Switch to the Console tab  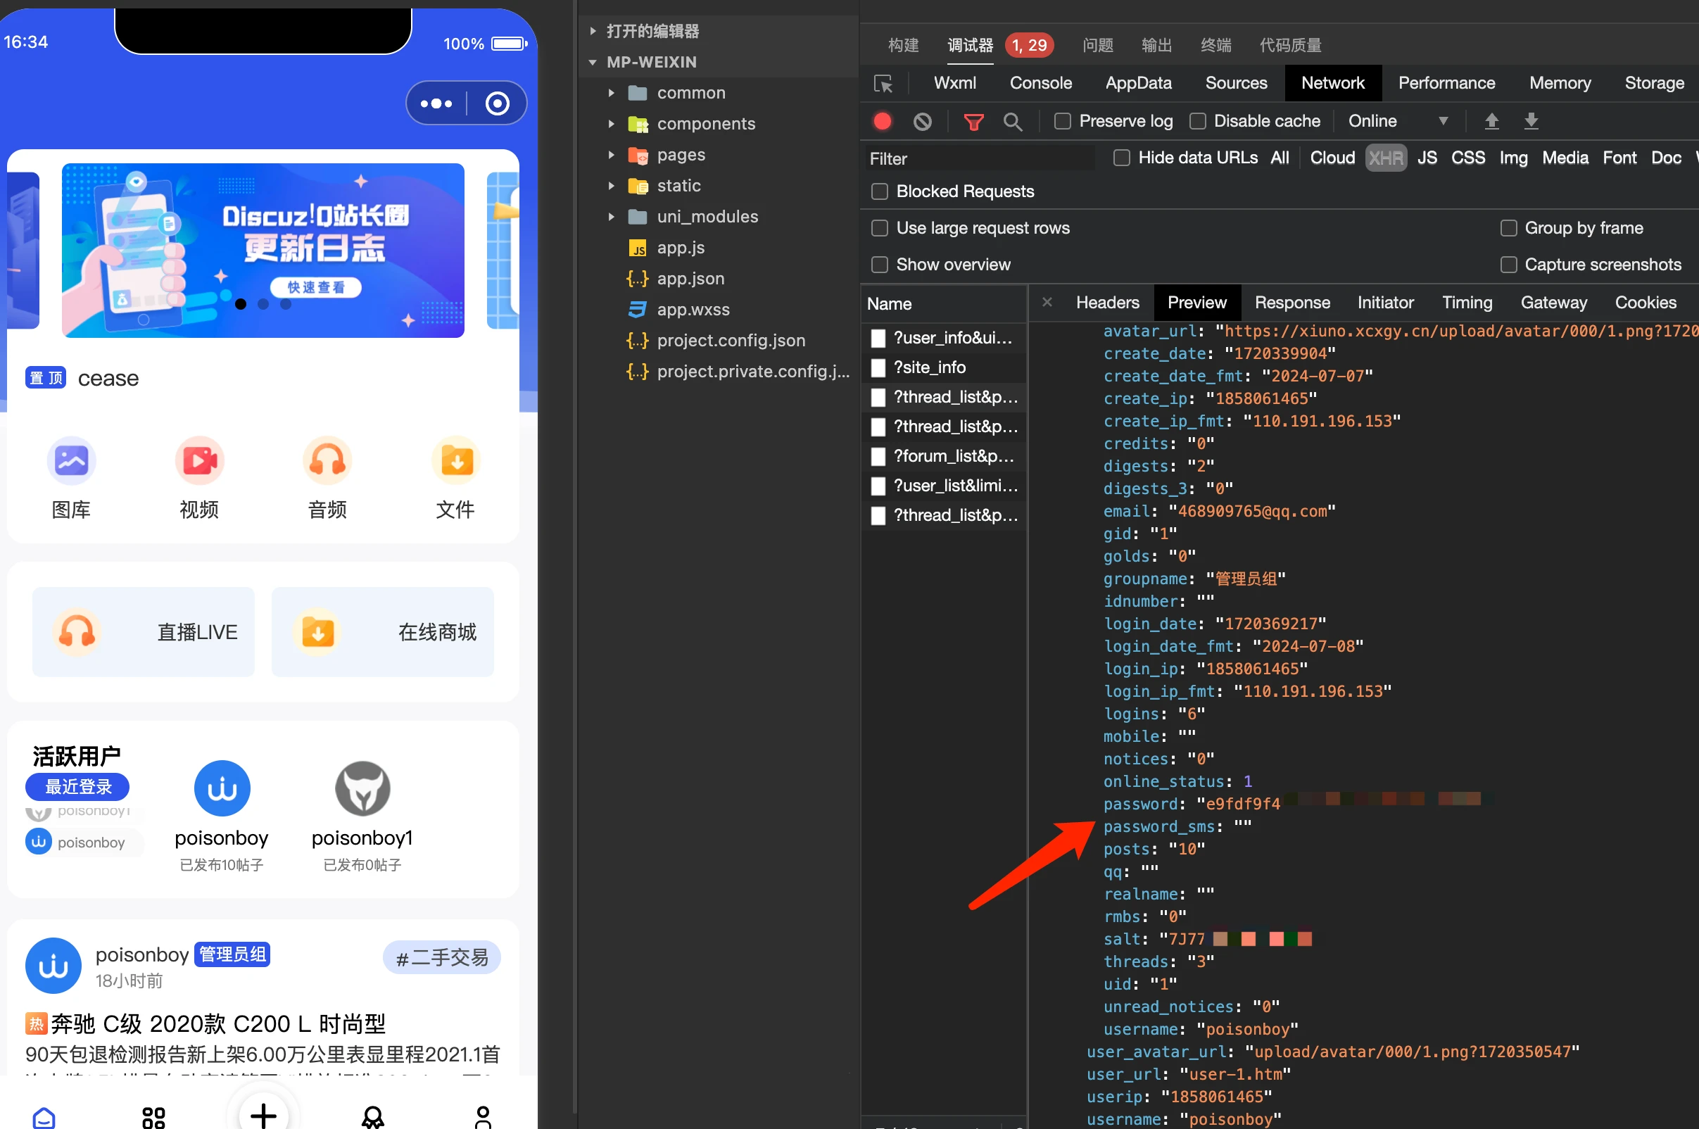point(1040,84)
